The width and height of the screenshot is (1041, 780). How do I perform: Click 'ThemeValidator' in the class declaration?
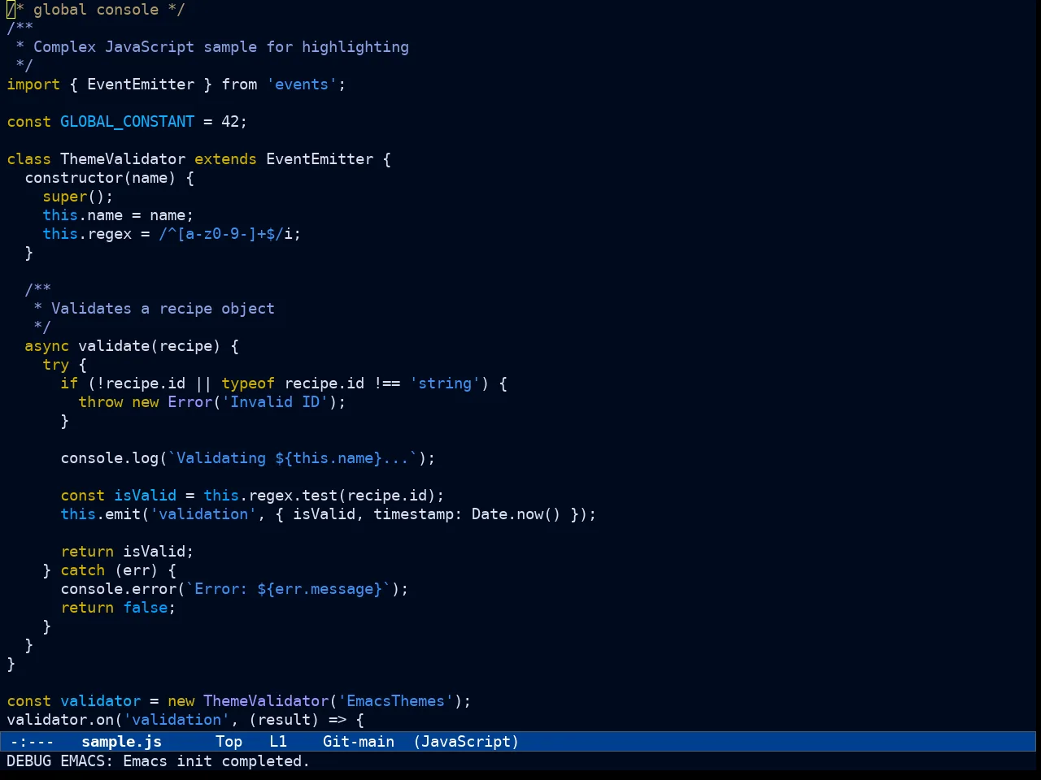point(123,159)
